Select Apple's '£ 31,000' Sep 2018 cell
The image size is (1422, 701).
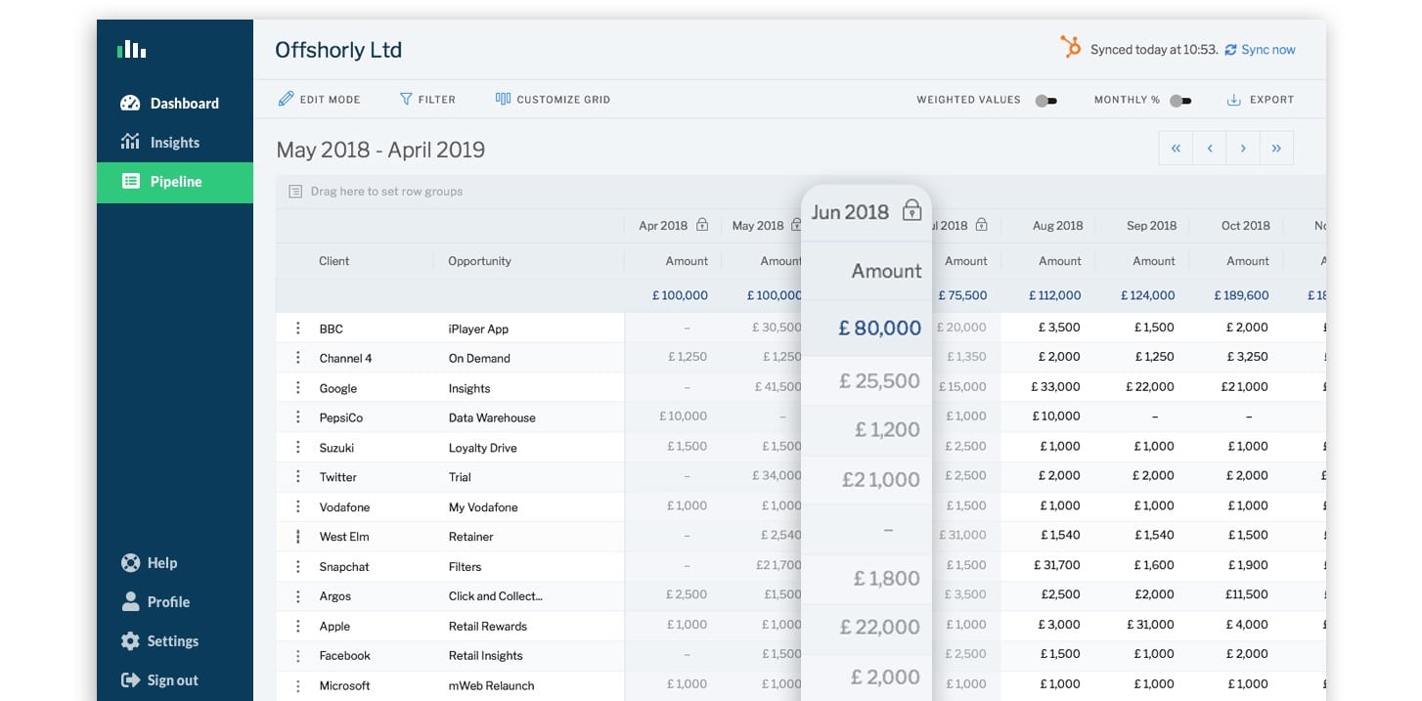(1150, 625)
